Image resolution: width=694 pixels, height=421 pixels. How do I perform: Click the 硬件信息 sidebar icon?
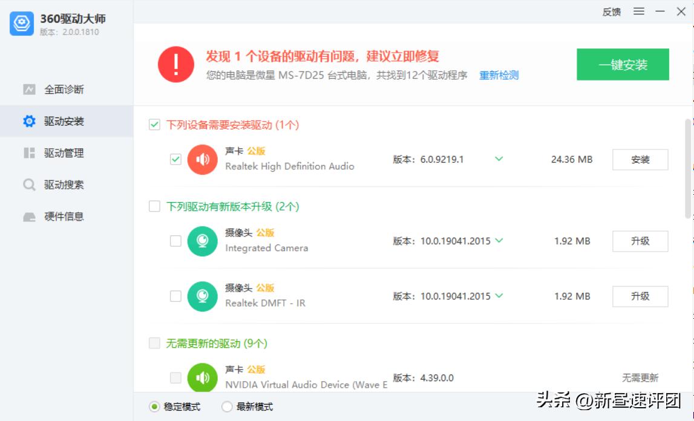28,216
